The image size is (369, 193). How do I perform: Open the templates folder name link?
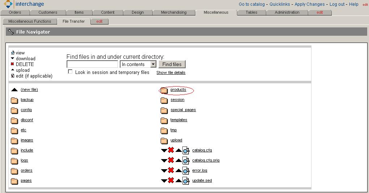(x=179, y=120)
